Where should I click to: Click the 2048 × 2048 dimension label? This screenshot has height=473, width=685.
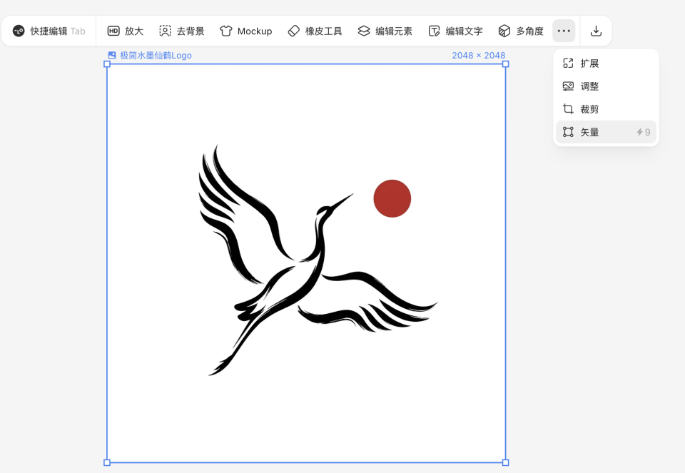click(x=478, y=56)
